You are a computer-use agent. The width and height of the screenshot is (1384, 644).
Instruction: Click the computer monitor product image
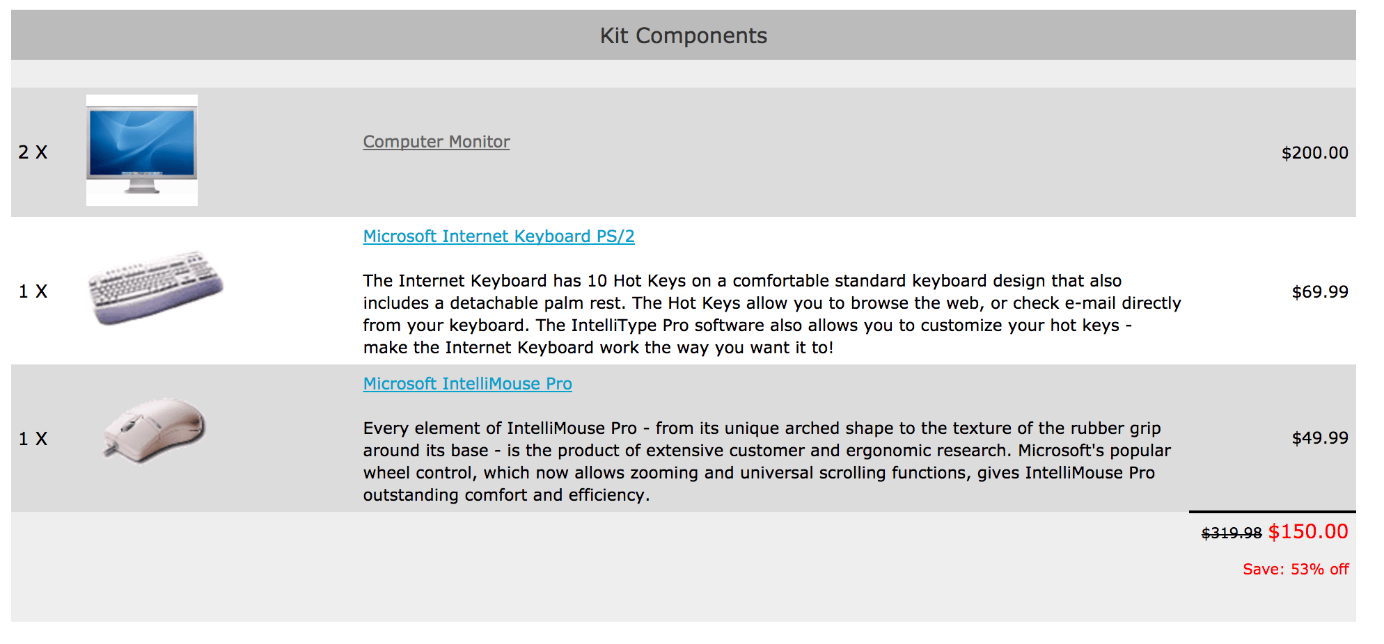142,150
